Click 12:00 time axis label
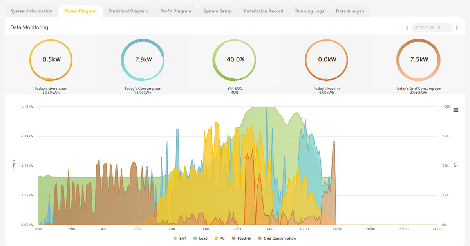 pos(237,229)
